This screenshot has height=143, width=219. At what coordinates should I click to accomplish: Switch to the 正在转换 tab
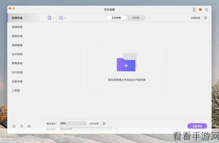click(x=116, y=18)
